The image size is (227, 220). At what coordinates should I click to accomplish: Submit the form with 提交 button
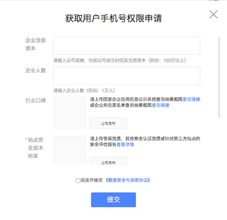[x=113, y=200]
